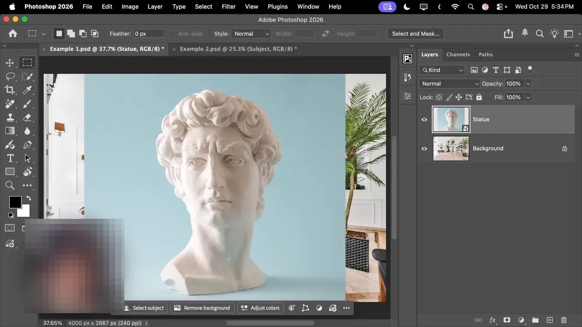Click the foreground color swatch
This screenshot has height=327, width=582.
point(15,202)
